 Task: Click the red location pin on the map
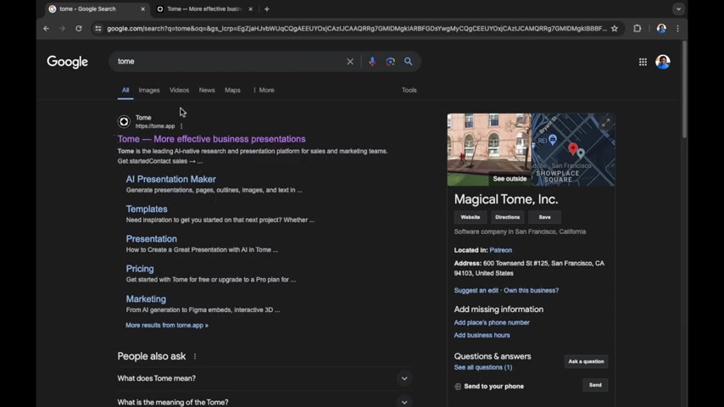573,148
